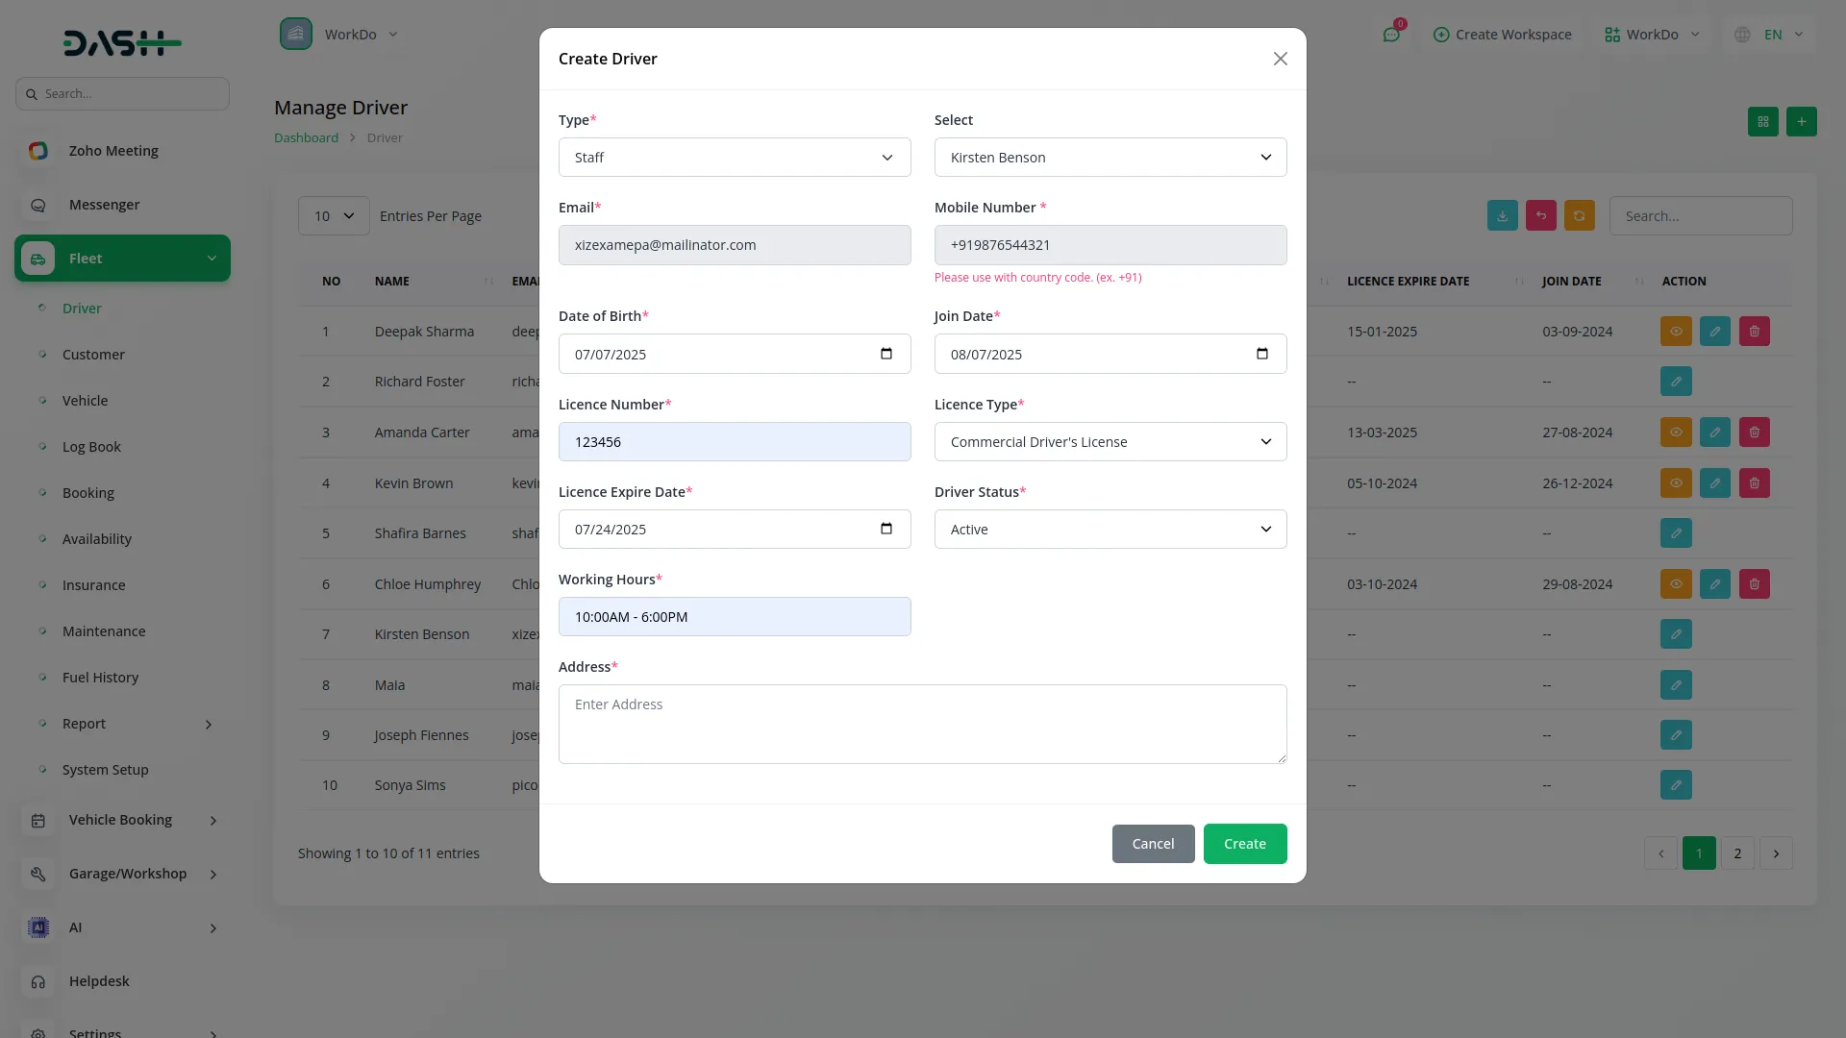Click the green plus add driver icon
Viewport: 1846px width, 1038px height.
(x=1801, y=122)
